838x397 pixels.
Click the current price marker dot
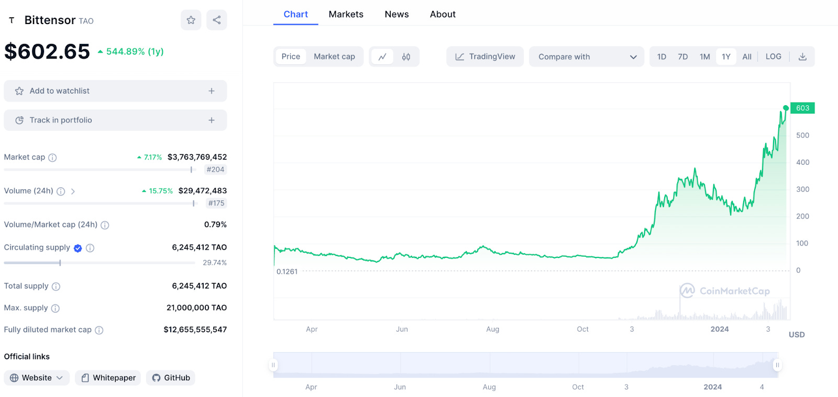(x=786, y=108)
